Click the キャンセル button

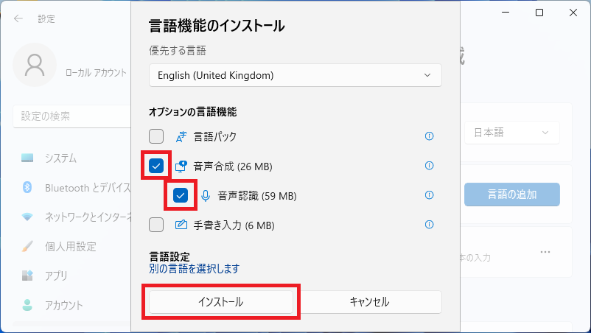(369, 302)
